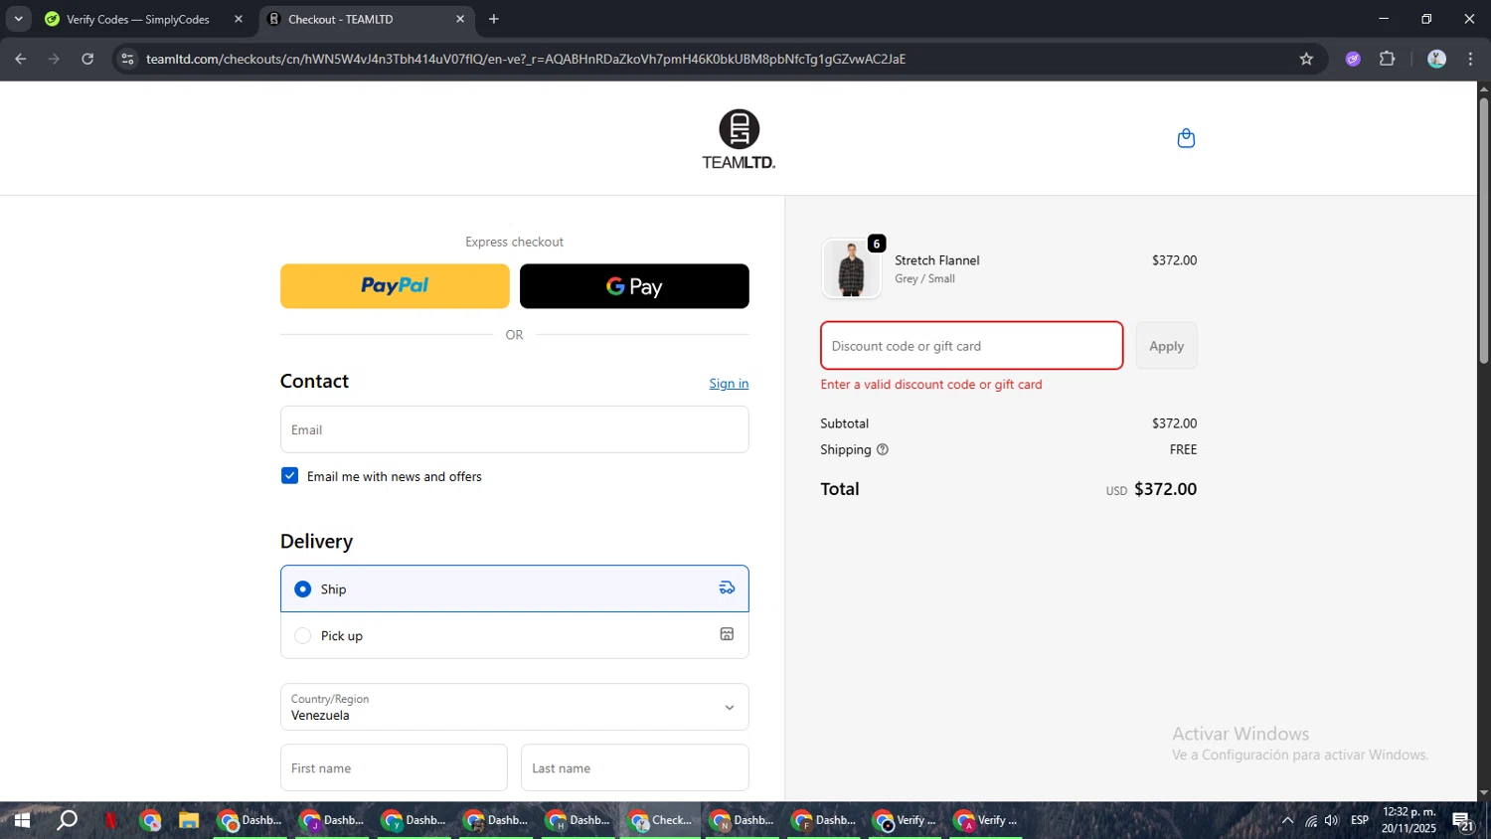This screenshot has height=839, width=1491.
Task: Click the FREE shipping value
Action: coord(1183,449)
